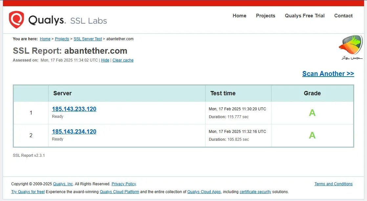Click the SSL Server Test breadcrumb link

point(88,39)
